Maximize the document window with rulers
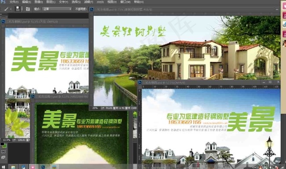The height and width of the screenshot is (169, 286). (x=270, y=83)
